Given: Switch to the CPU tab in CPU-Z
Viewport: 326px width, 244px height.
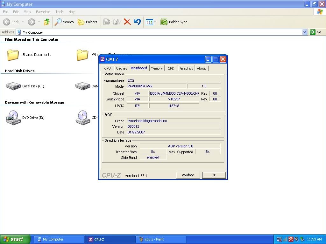Looking at the screenshot, I should click(108, 68).
